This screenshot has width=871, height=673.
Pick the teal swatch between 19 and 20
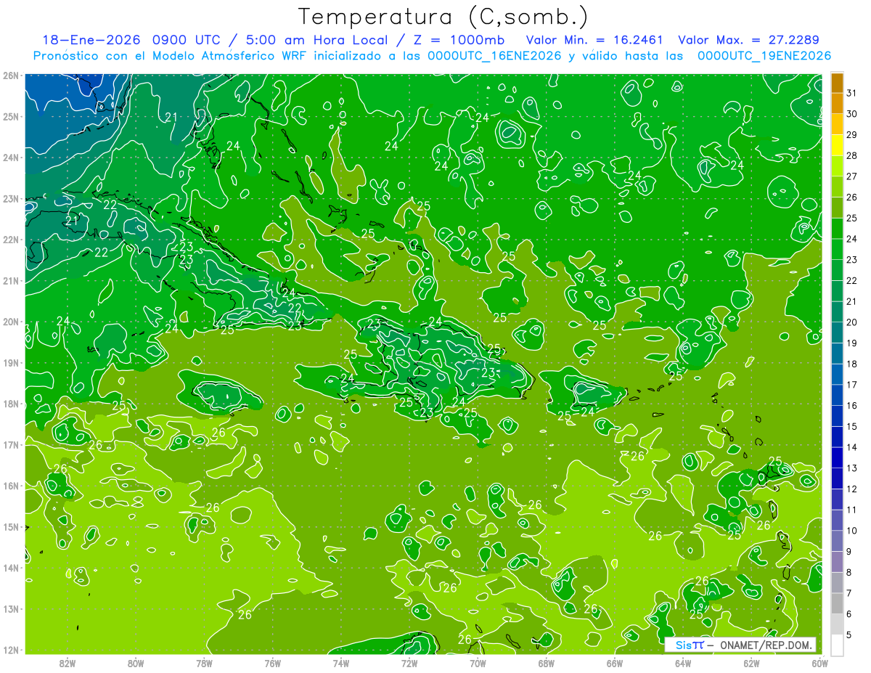(x=837, y=333)
